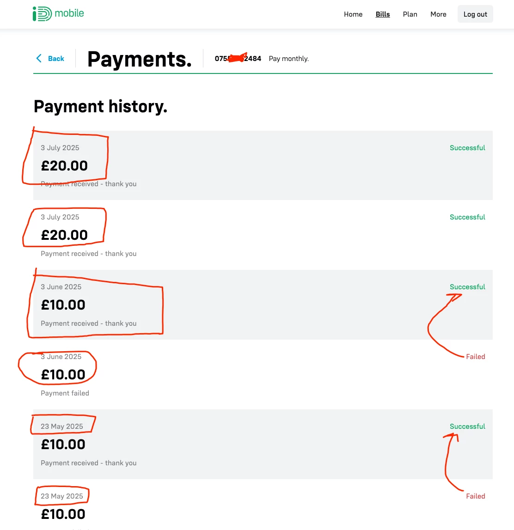Click the Payments page heading

point(140,59)
